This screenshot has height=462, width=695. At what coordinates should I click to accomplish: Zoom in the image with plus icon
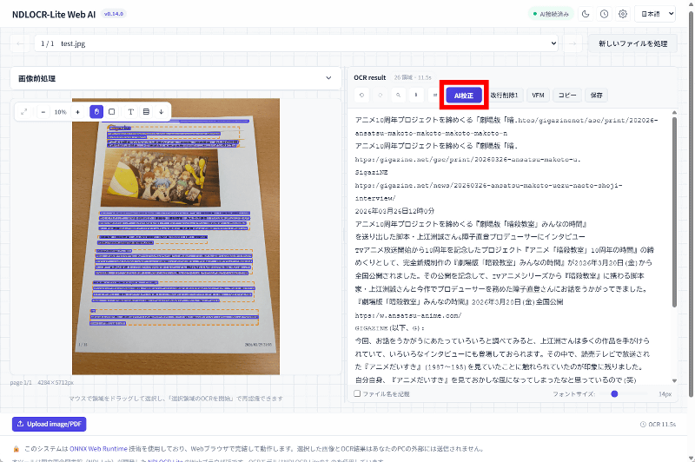pyautogui.click(x=77, y=112)
